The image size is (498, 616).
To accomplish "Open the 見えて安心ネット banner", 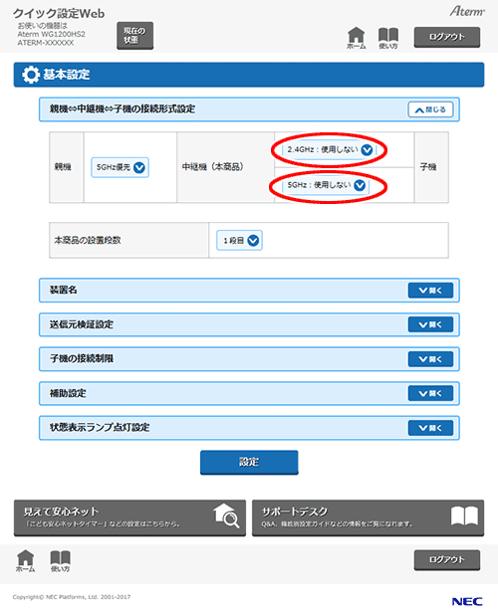I will (x=129, y=517).
